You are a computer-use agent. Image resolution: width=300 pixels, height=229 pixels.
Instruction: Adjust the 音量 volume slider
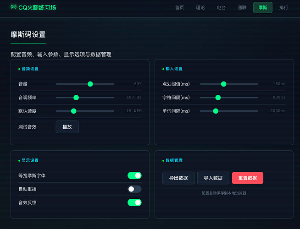(x=85, y=84)
